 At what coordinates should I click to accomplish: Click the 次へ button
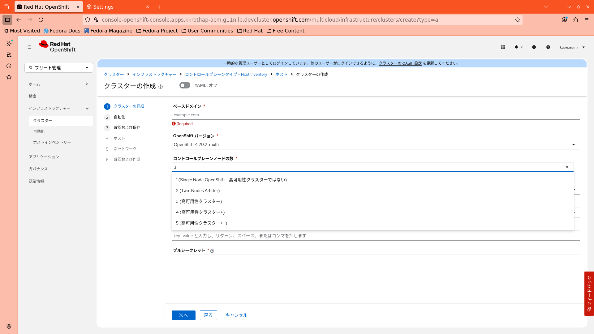coord(183,315)
